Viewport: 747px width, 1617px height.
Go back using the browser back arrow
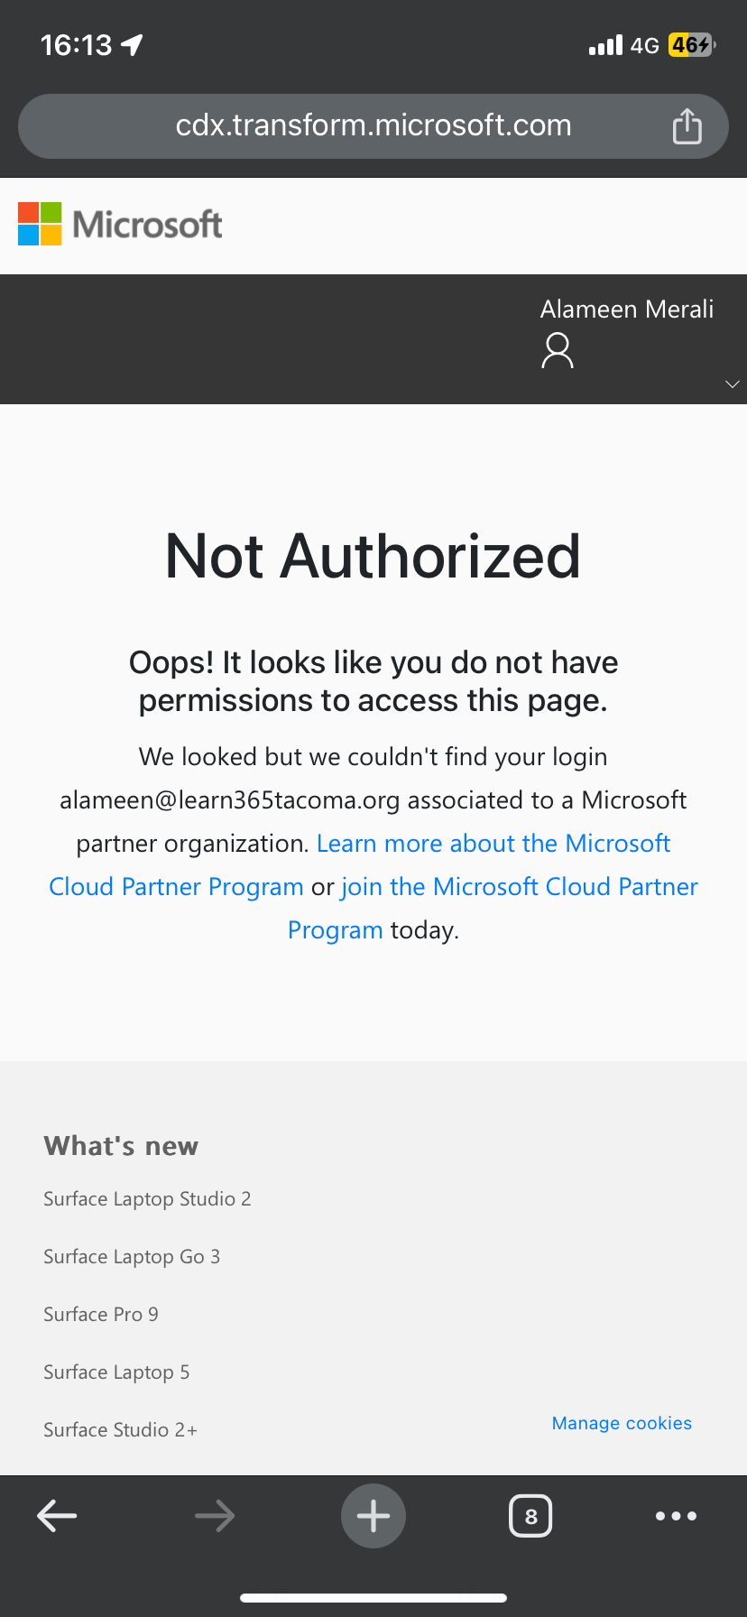coord(56,1516)
